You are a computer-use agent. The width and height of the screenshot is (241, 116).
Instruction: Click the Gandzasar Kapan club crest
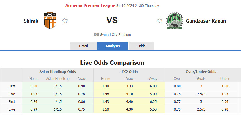(175, 21)
